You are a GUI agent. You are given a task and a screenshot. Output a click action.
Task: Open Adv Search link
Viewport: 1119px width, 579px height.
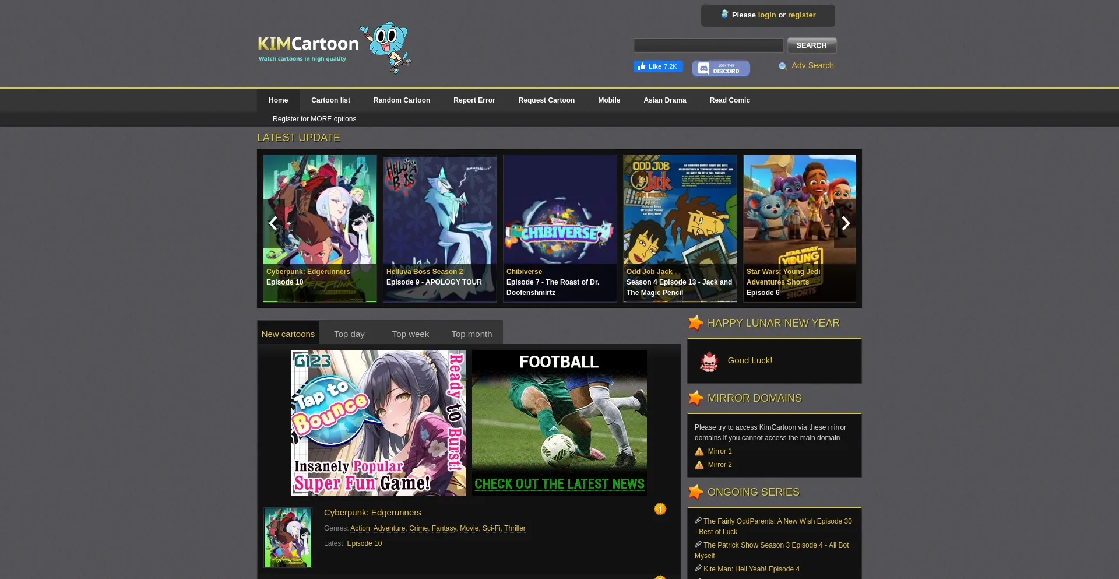pos(812,65)
